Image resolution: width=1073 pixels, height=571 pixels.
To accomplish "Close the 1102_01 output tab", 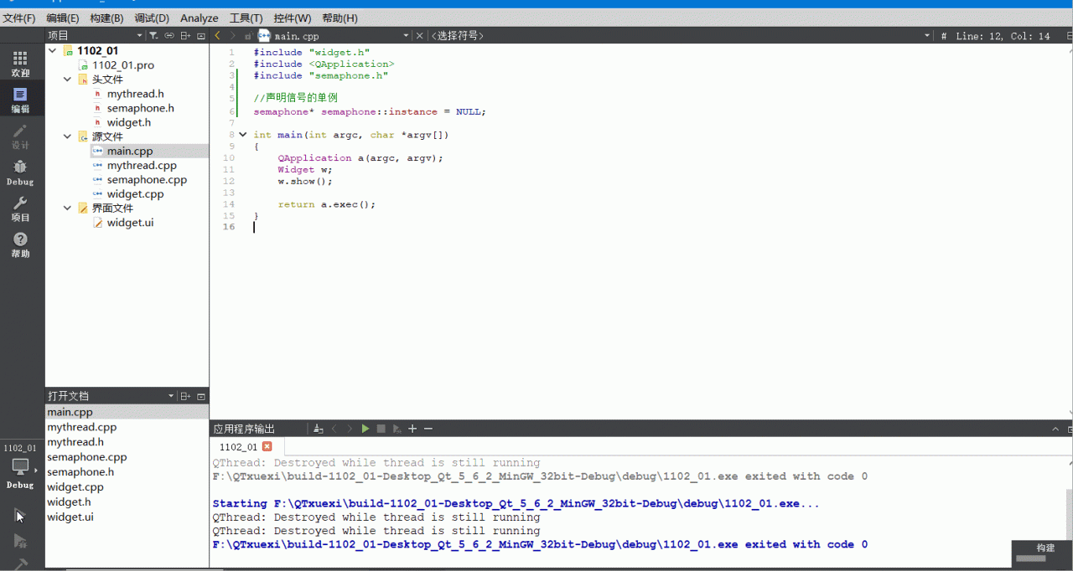I will click(x=267, y=446).
